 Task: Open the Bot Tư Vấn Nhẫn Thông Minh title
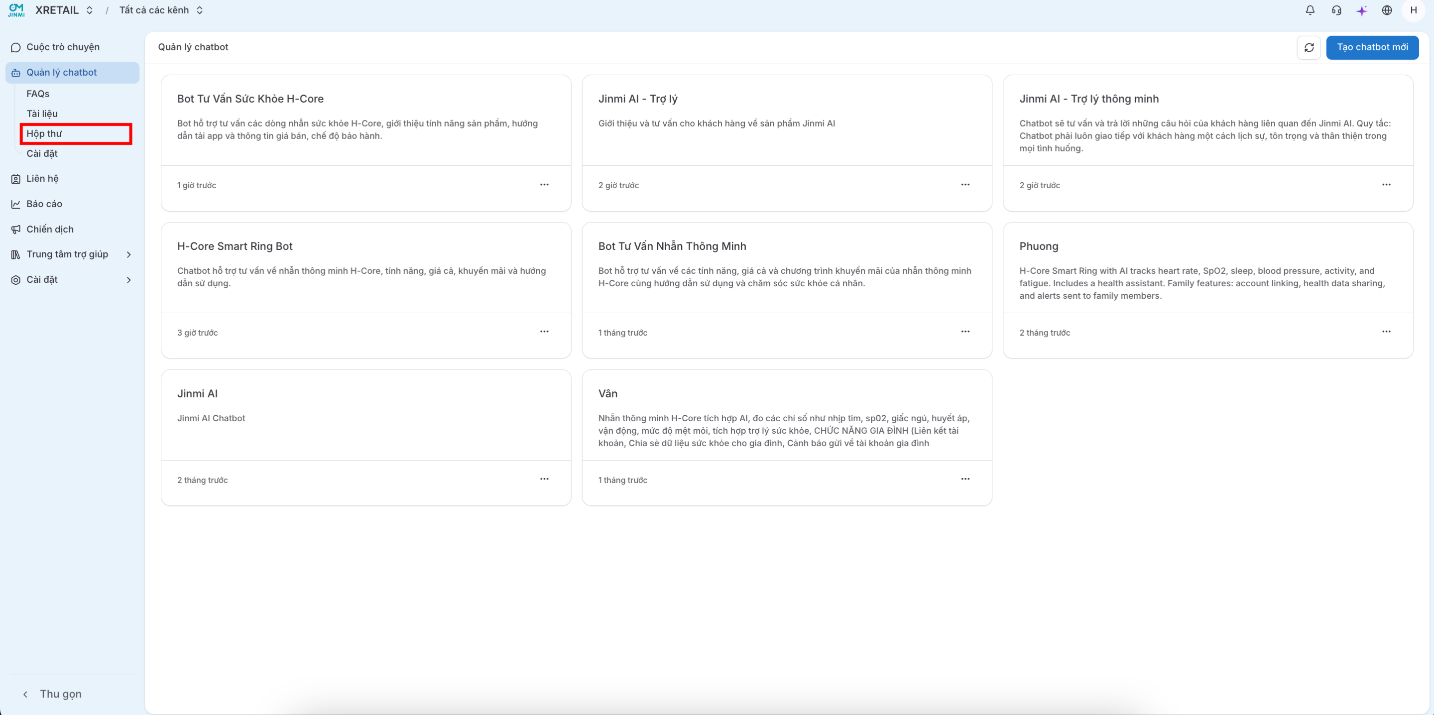pos(672,246)
